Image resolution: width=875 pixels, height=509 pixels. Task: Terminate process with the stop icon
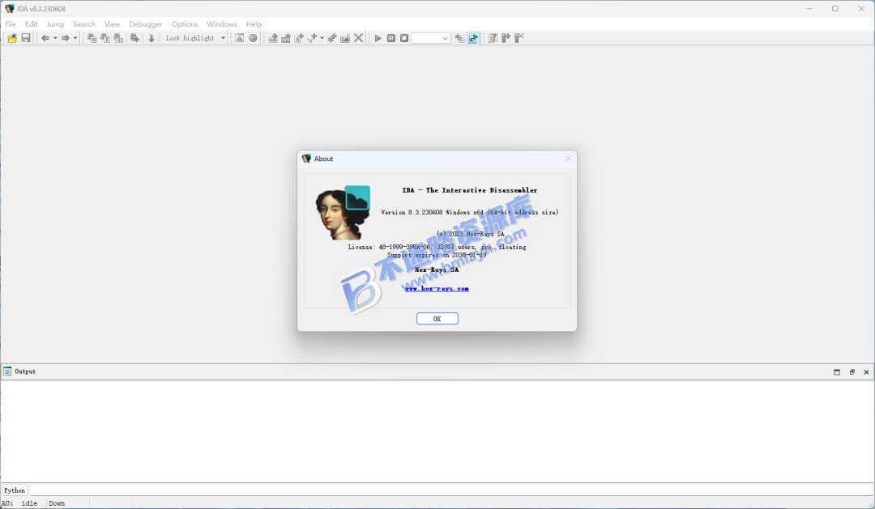404,38
